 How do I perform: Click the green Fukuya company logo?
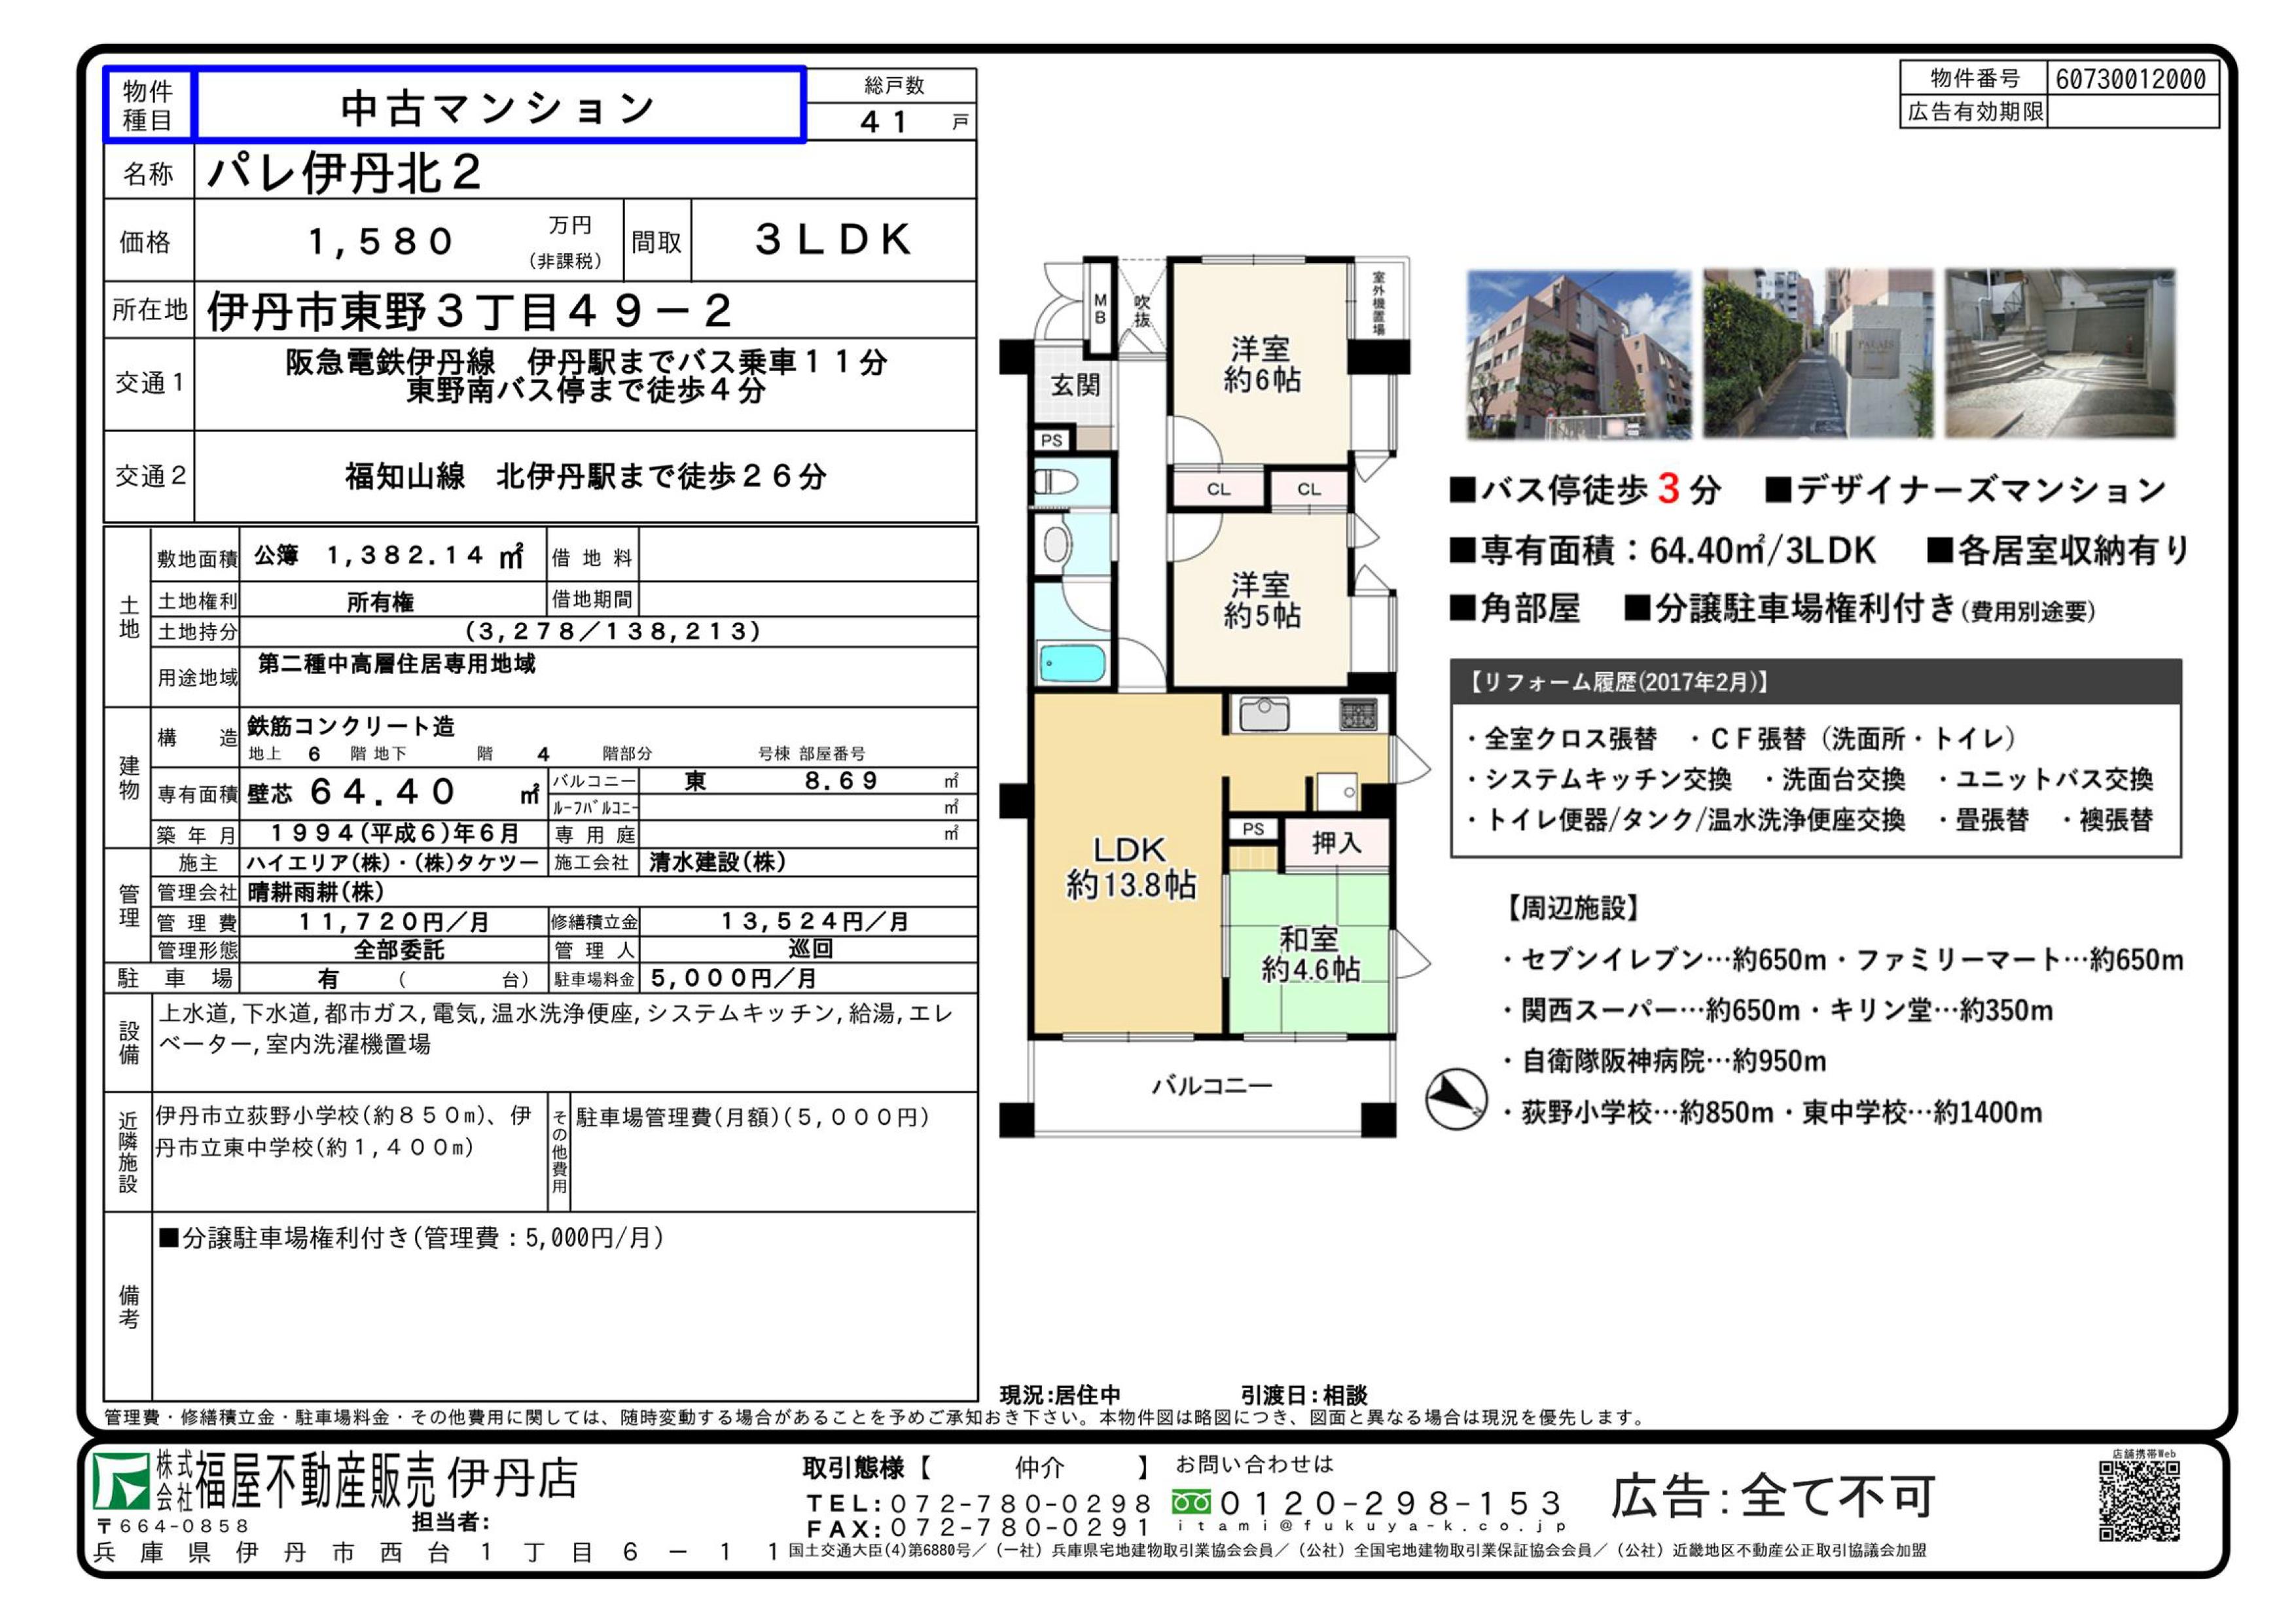121,1481
